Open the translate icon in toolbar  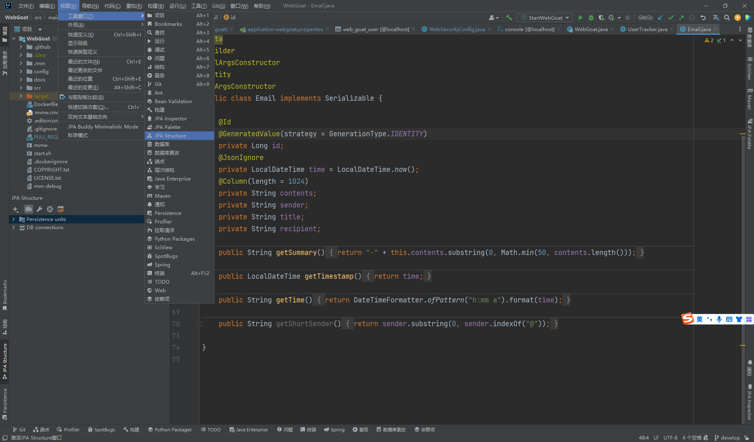716,18
